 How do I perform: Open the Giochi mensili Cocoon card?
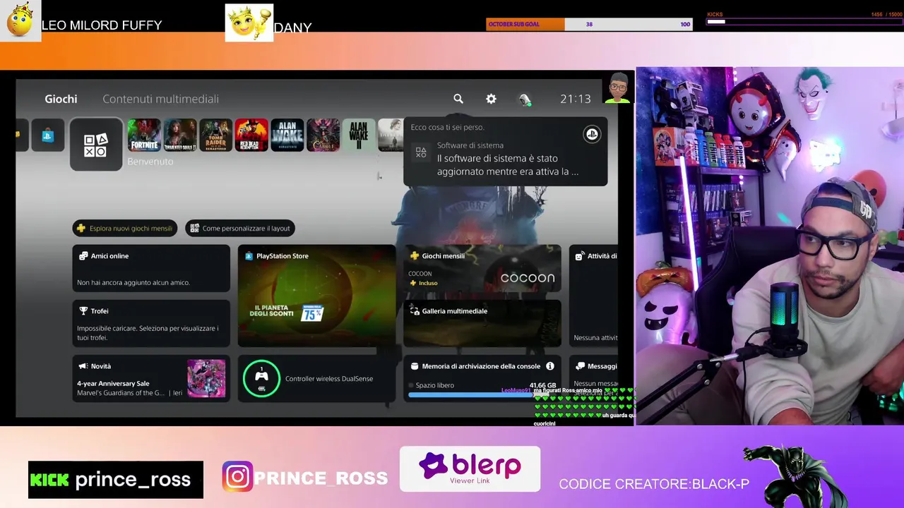(x=482, y=268)
